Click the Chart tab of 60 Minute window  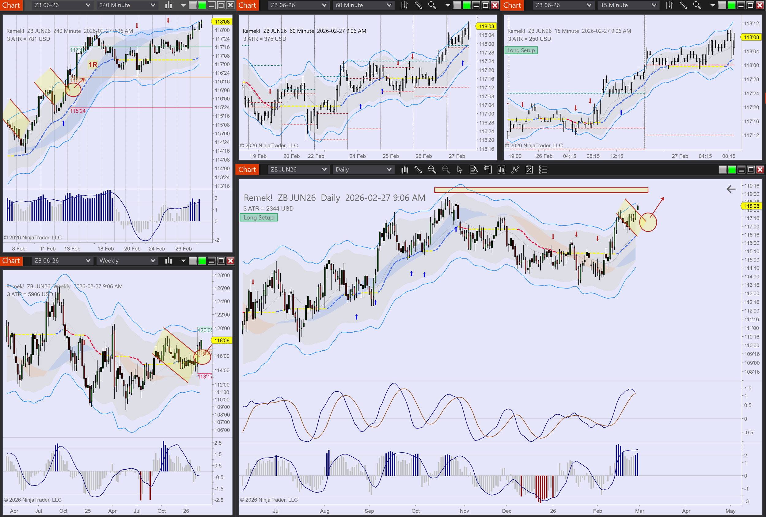point(247,5)
